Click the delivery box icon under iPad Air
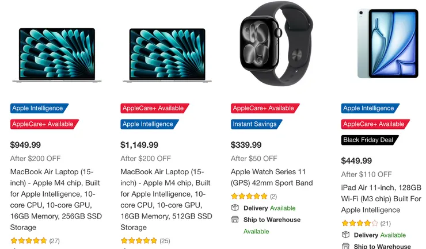 [345, 235]
